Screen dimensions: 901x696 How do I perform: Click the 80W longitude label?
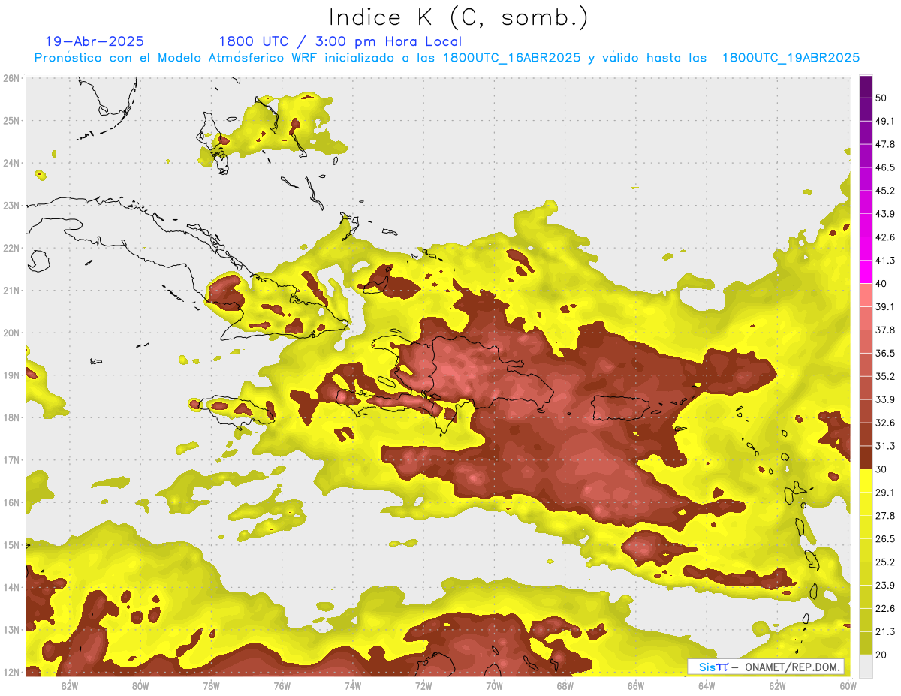[x=140, y=686]
